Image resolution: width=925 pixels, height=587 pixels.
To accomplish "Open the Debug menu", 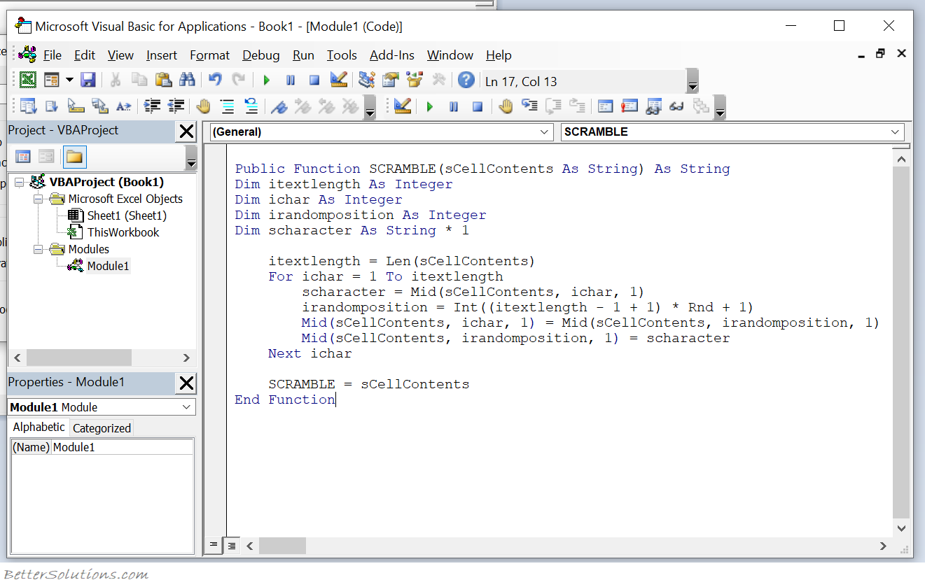I will tap(260, 55).
